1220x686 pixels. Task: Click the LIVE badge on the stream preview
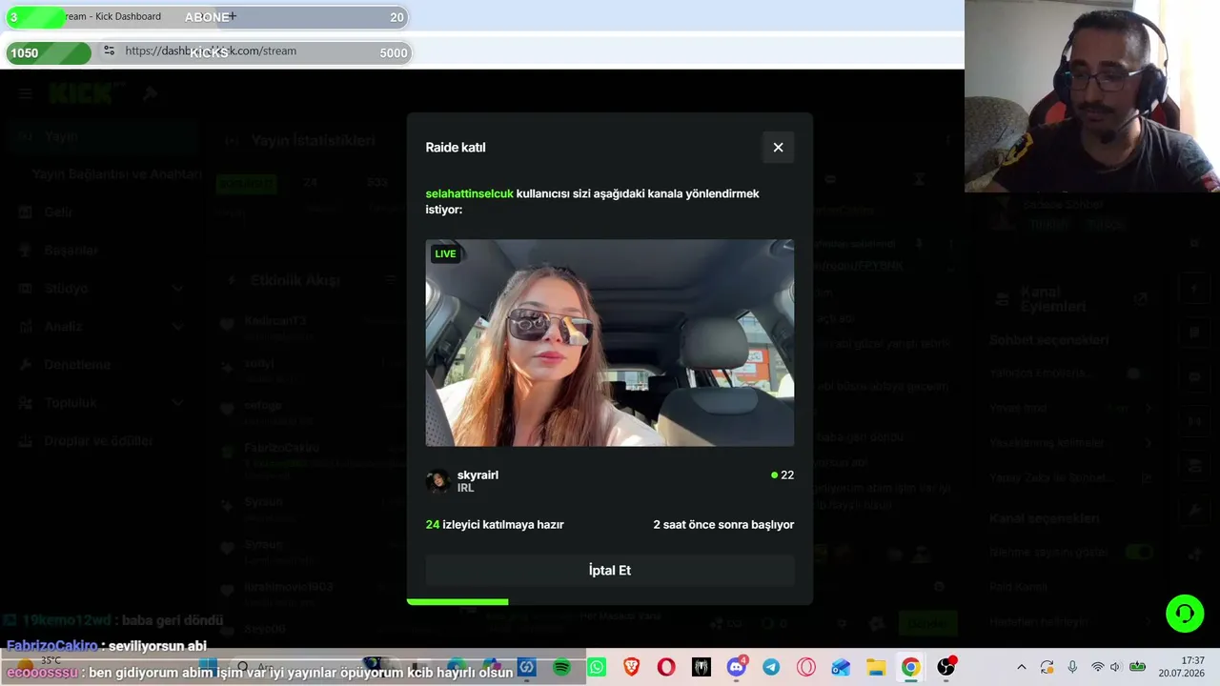click(x=445, y=253)
